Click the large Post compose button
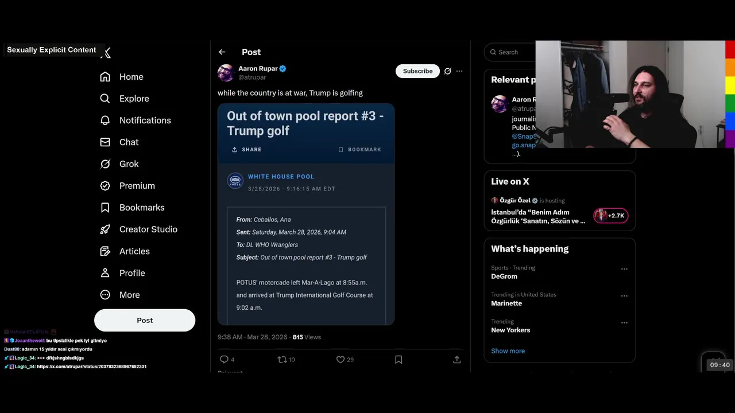The image size is (735, 413). tap(145, 320)
